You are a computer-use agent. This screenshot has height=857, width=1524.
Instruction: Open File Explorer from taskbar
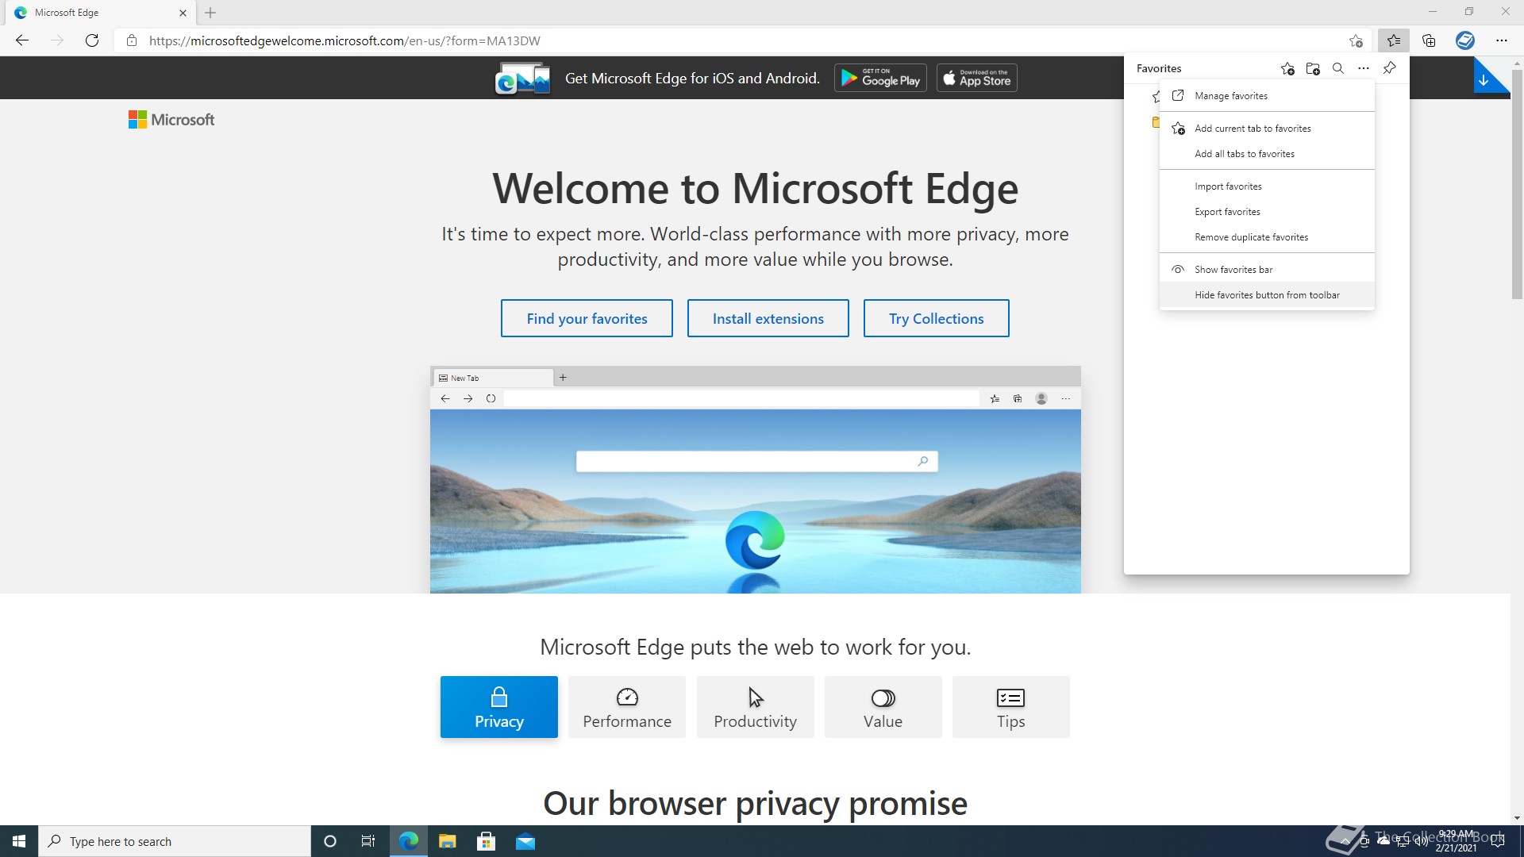point(448,841)
